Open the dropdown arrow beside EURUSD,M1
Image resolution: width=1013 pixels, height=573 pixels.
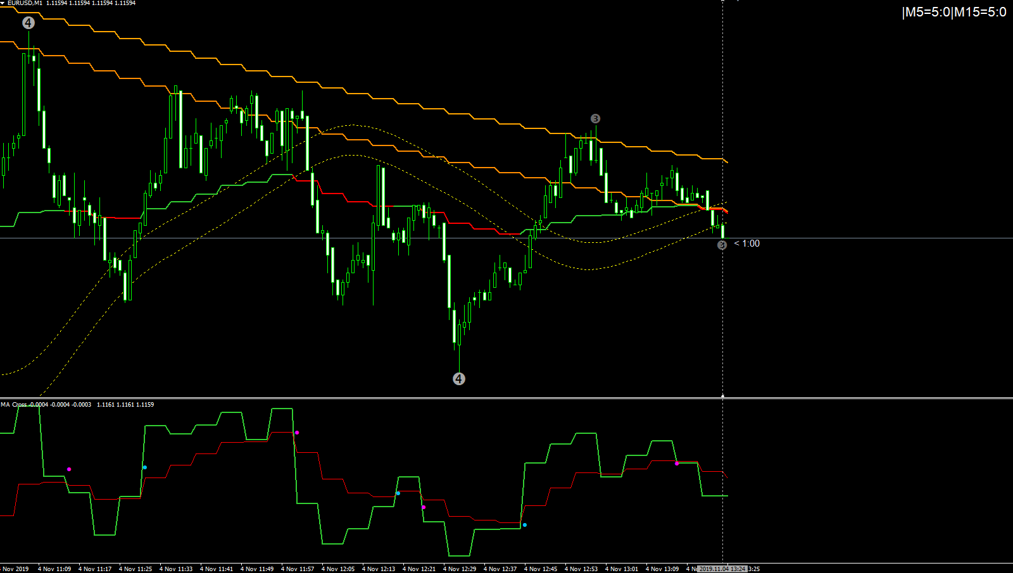3,3
